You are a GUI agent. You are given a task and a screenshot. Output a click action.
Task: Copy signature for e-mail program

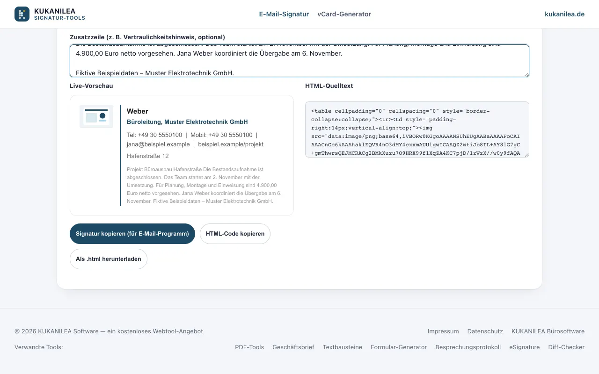132,234
